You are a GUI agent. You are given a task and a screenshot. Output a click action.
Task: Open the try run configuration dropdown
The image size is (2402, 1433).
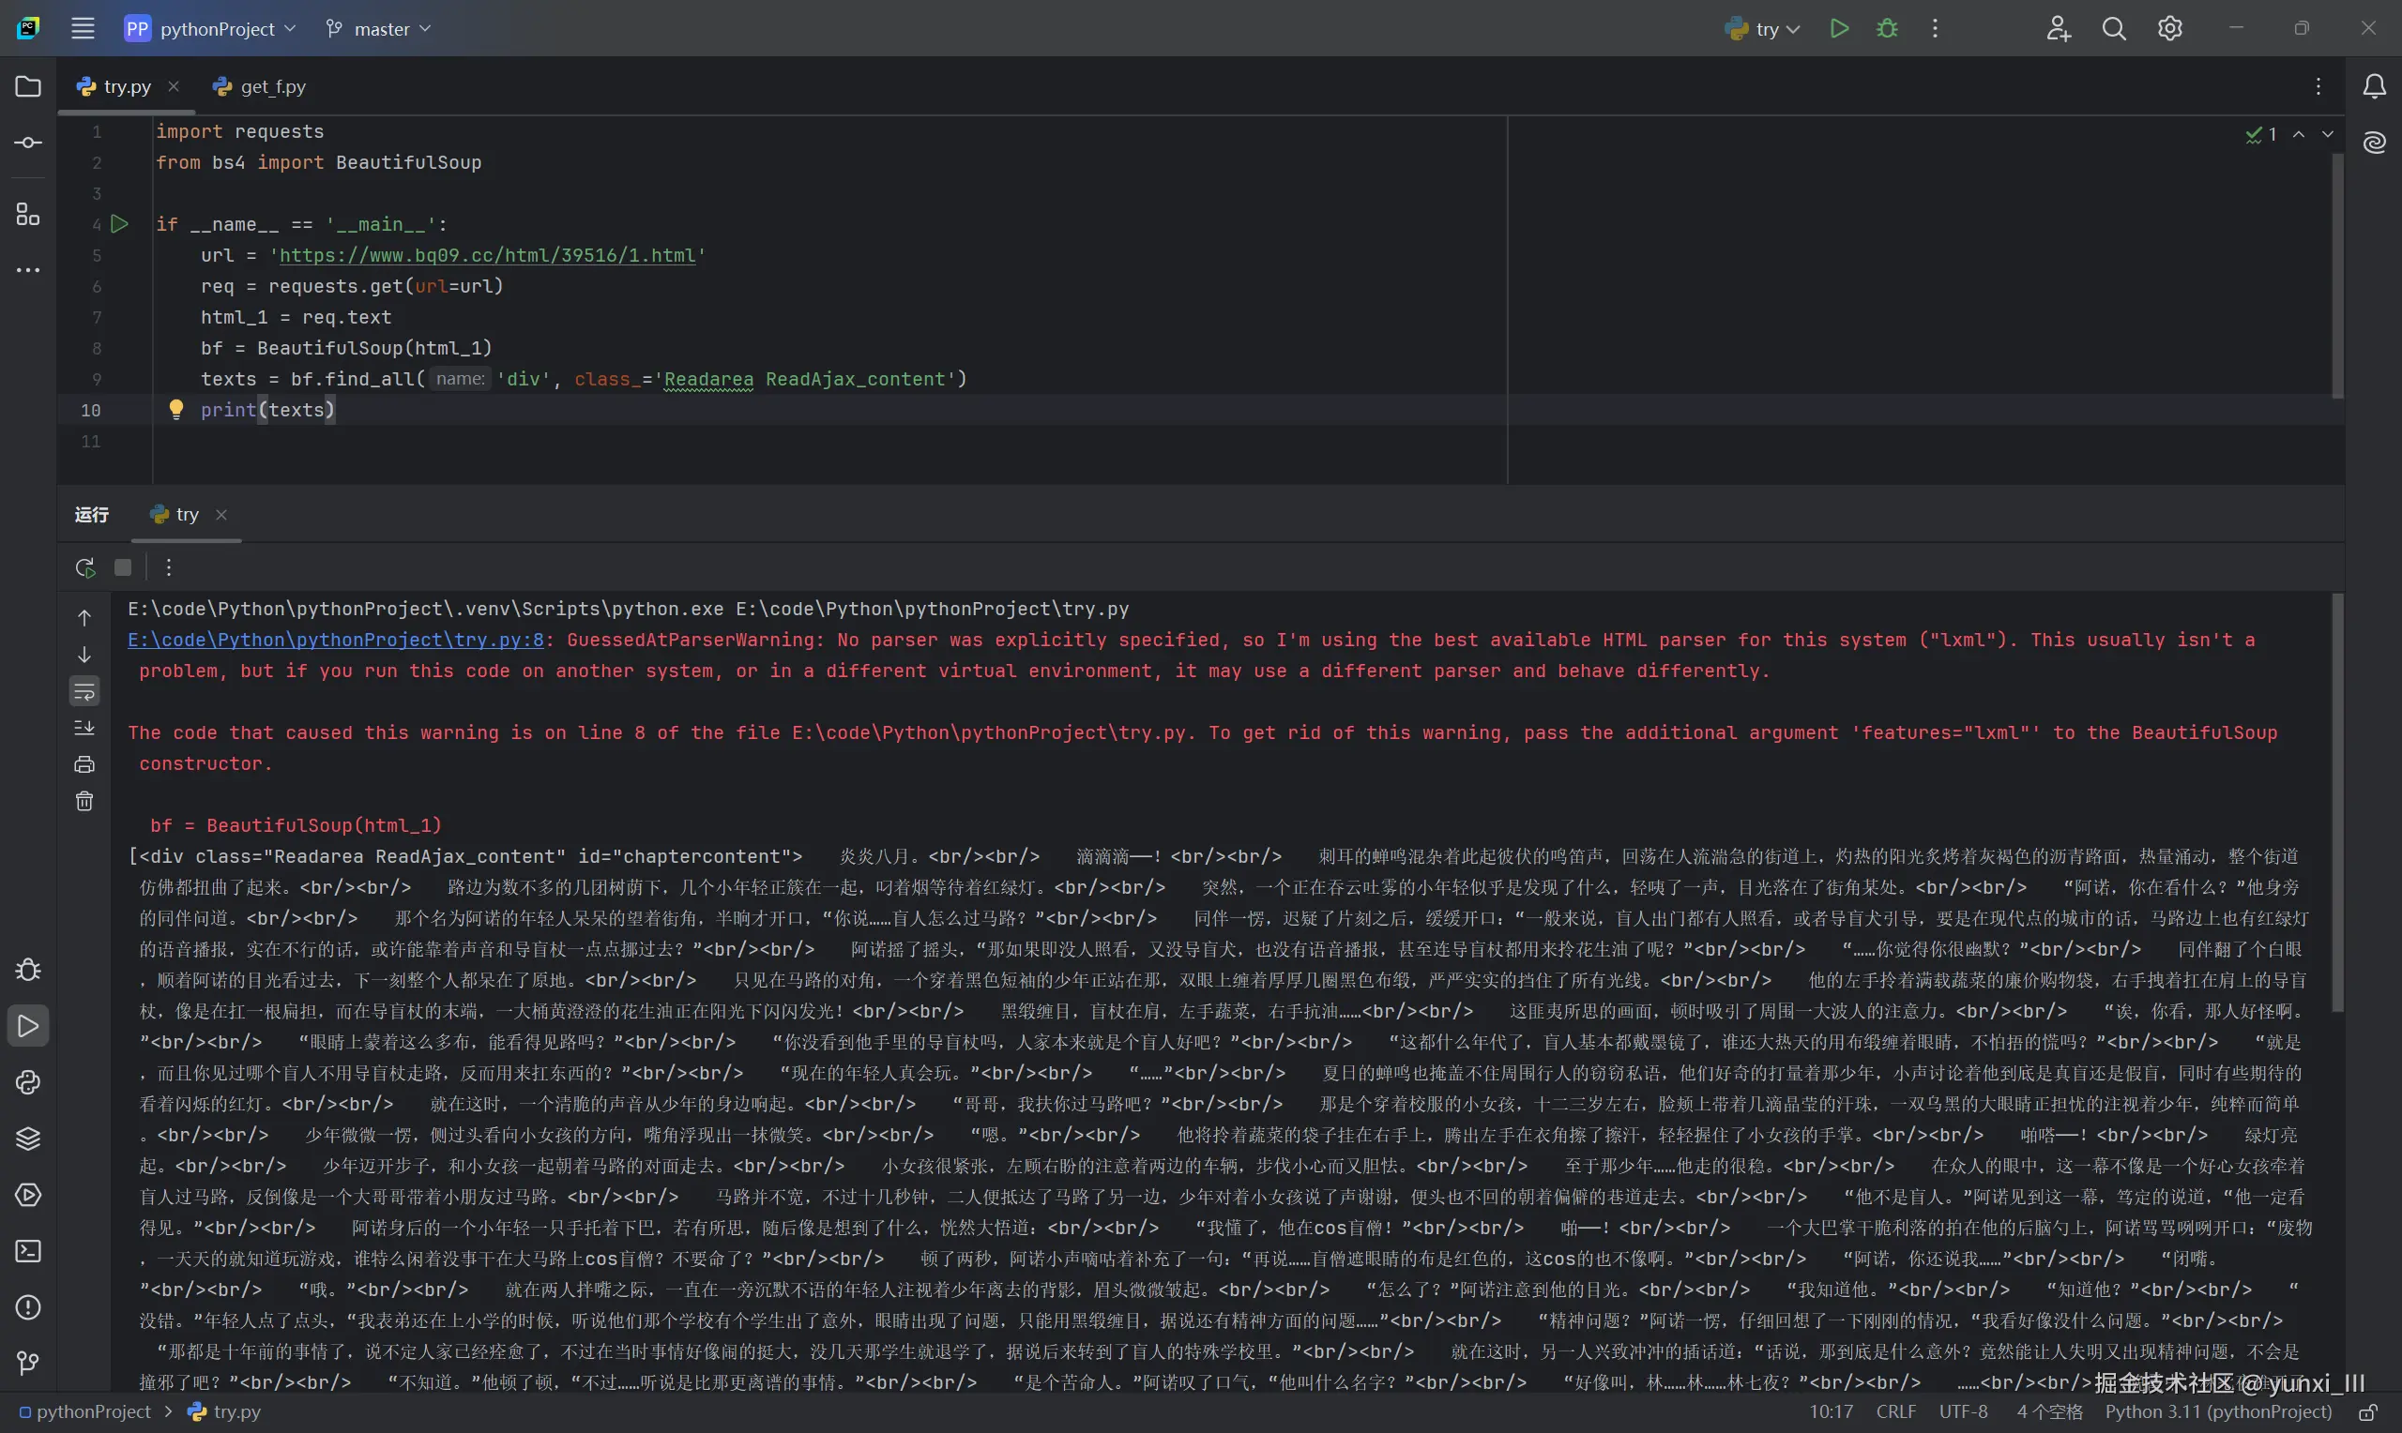tap(1764, 29)
